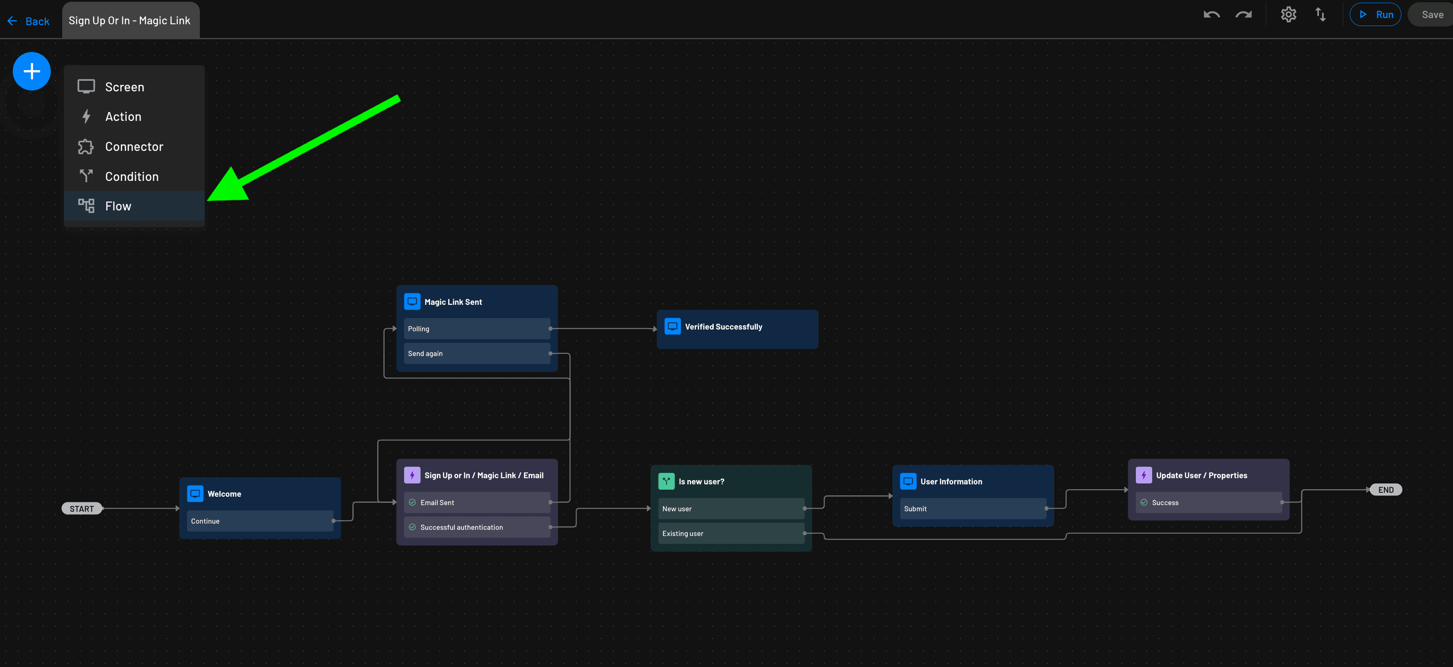
Task: Open flow settings gear icon
Action: [x=1288, y=15]
